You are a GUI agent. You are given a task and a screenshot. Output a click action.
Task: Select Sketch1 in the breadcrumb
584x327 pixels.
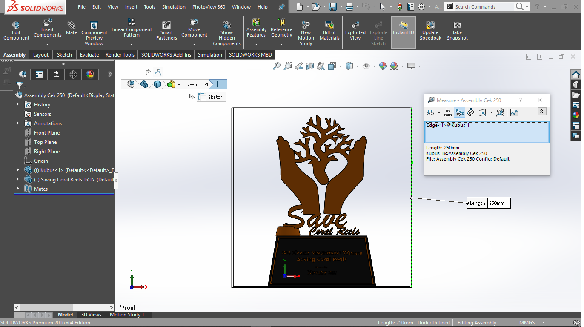[x=212, y=97]
